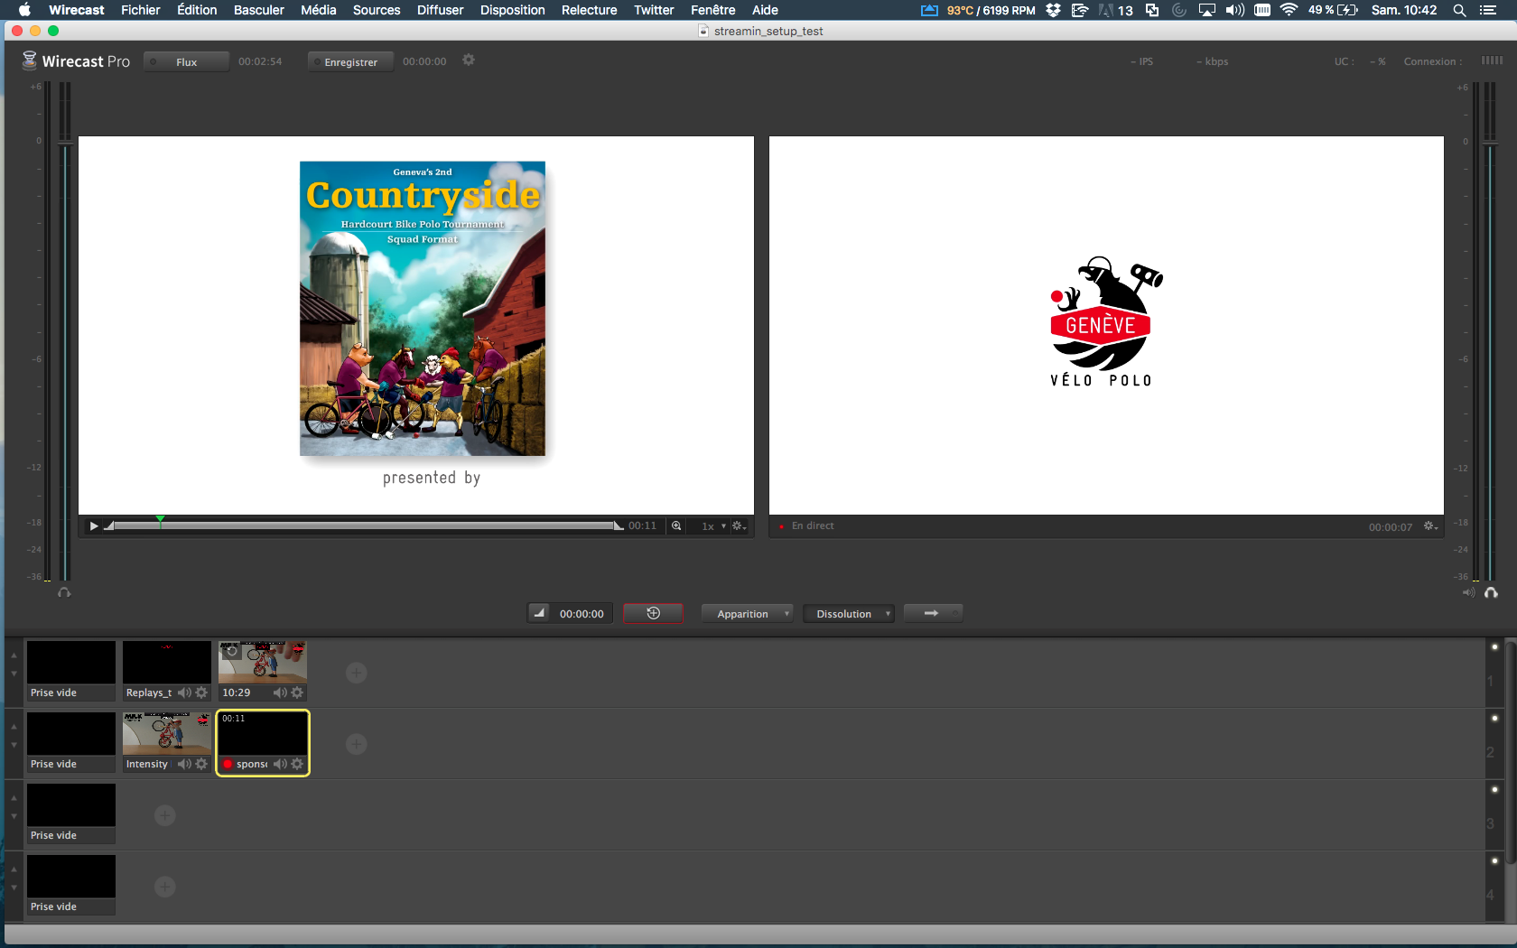Click the headphones icon under left meter
Screen dimensions: 1517x948
point(64,593)
